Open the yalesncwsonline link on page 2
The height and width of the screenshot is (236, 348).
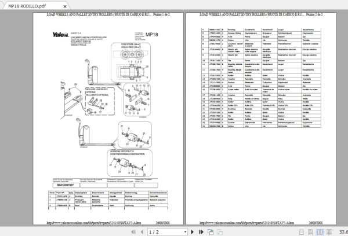[247, 223]
